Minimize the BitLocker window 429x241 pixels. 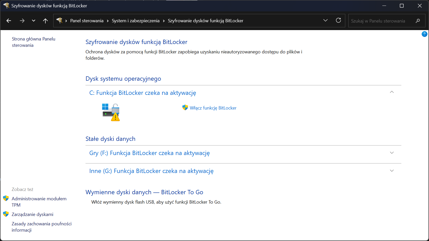pos(384,6)
